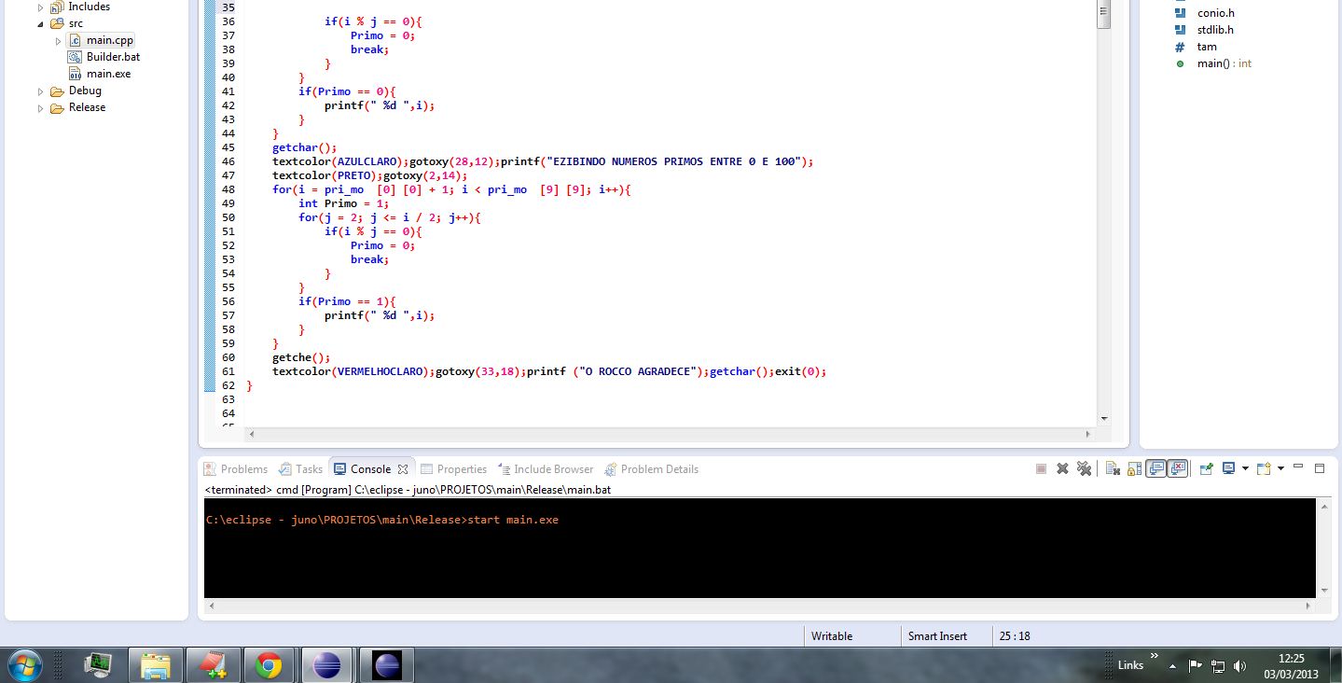Click Smart Insert status bar entry
Screen dimensions: 1342x683
[937, 636]
